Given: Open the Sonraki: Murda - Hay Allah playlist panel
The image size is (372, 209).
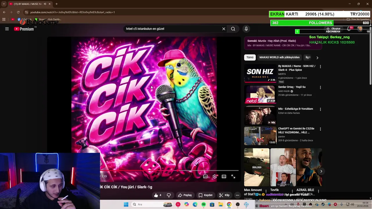Looking at the screenshot, I should tap(283, 43).
